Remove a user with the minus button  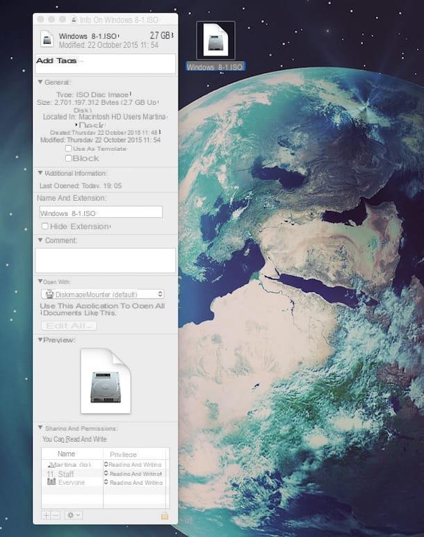coord(56,515)
